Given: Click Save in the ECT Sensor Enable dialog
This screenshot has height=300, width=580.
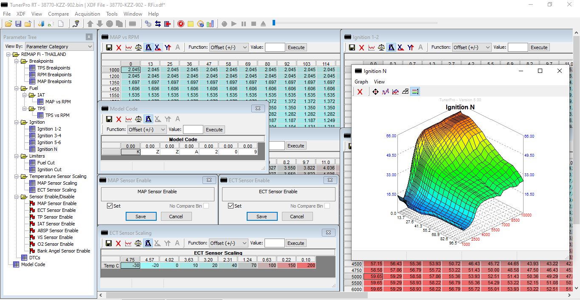Looking at the screenshot, I should (262, 217).
